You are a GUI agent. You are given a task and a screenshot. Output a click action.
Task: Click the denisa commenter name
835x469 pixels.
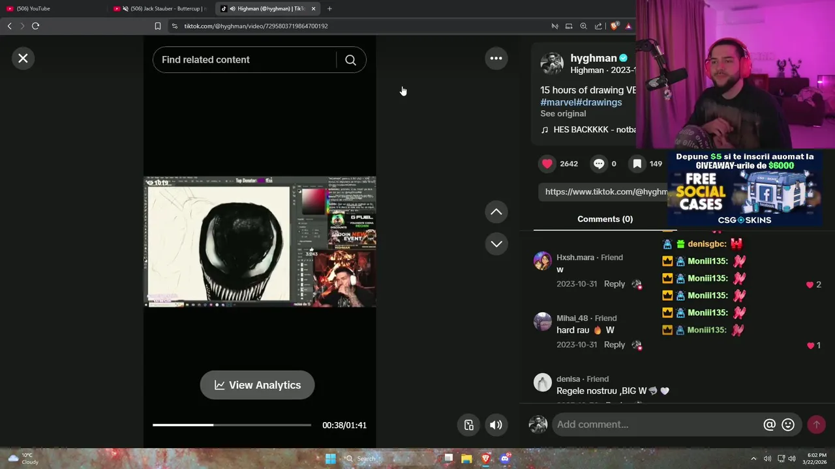568,379
